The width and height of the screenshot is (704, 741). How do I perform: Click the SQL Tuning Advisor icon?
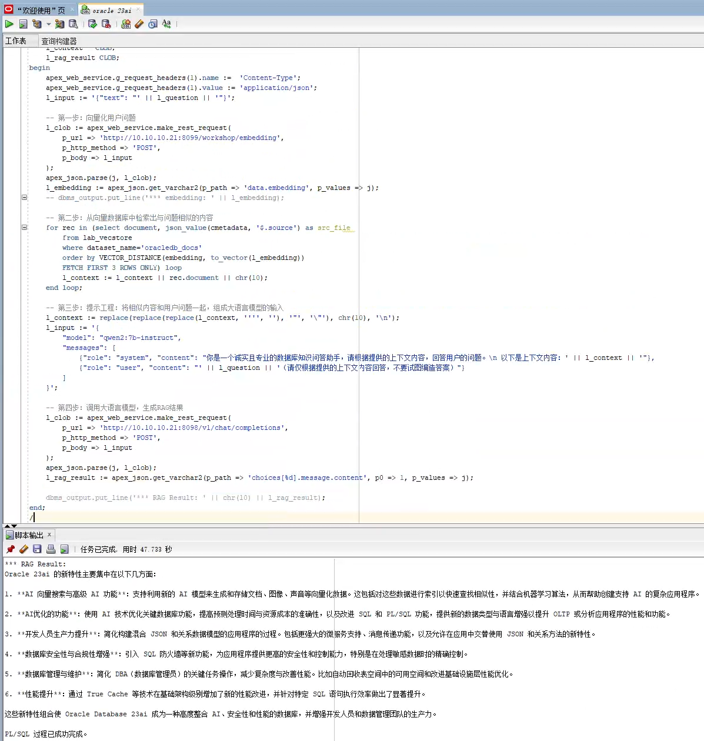[74, 24]
